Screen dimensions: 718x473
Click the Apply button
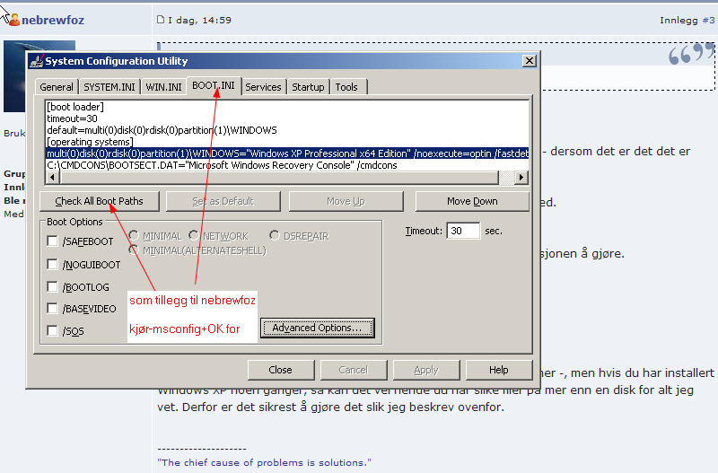[426, 370]
